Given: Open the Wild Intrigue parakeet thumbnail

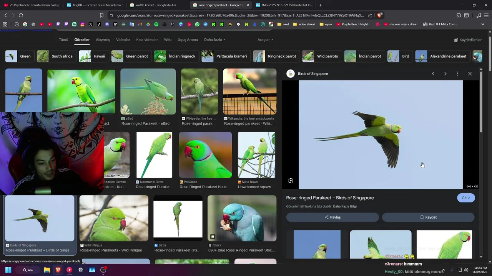Looking at the screenshot, I should 114,218.
